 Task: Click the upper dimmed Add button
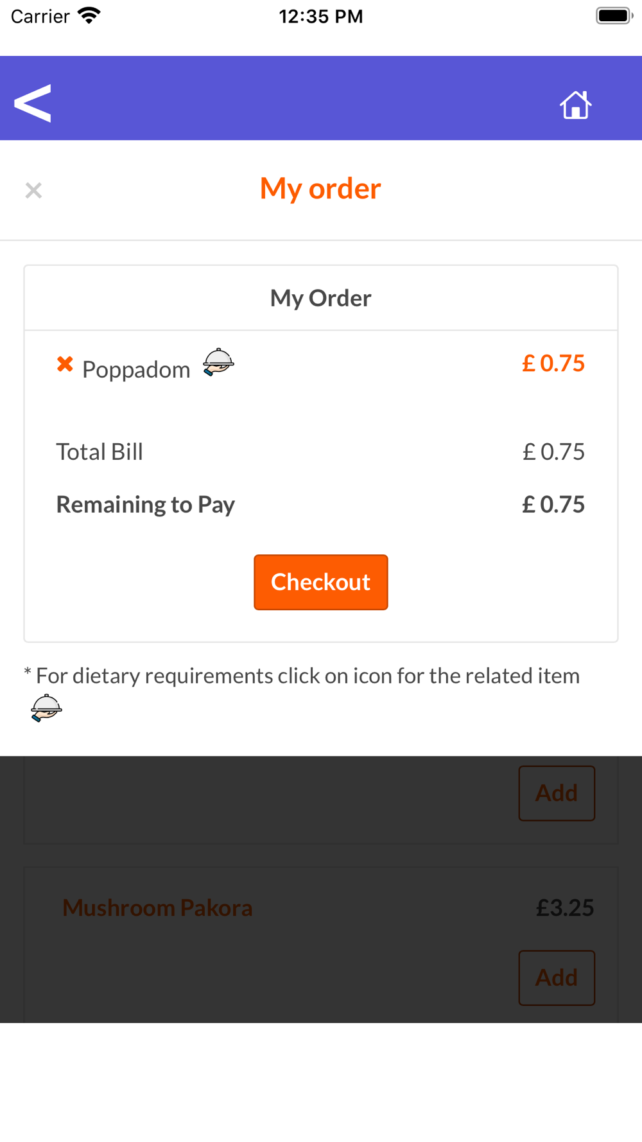pos(557,793)
